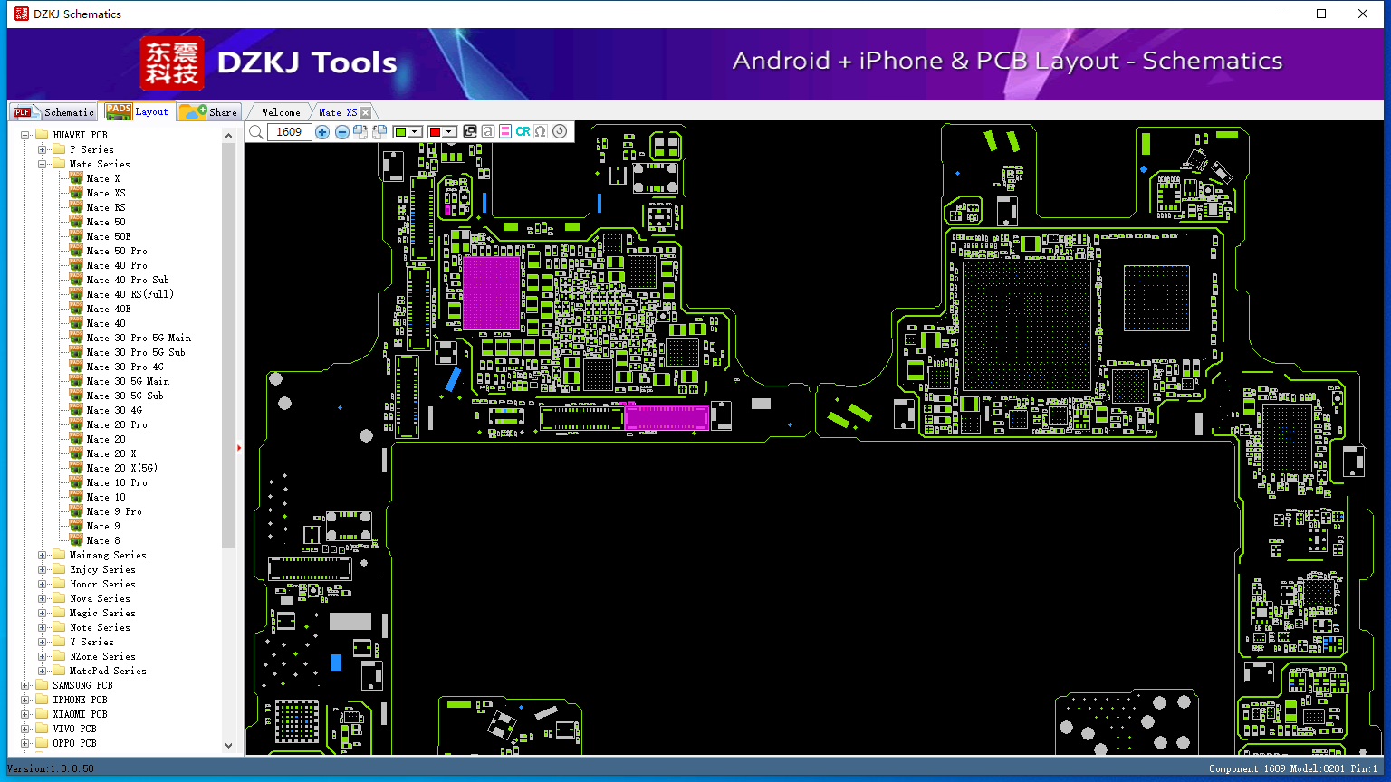1391x782 pixels.
Task: Click the pink bars icon in the toolbar
Action: pos(505,132)
